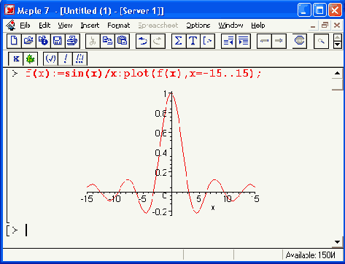Viewport: 345px width, 264px height.
Task: Click the toolbar spinner down arrow
Action: point(338,44)
